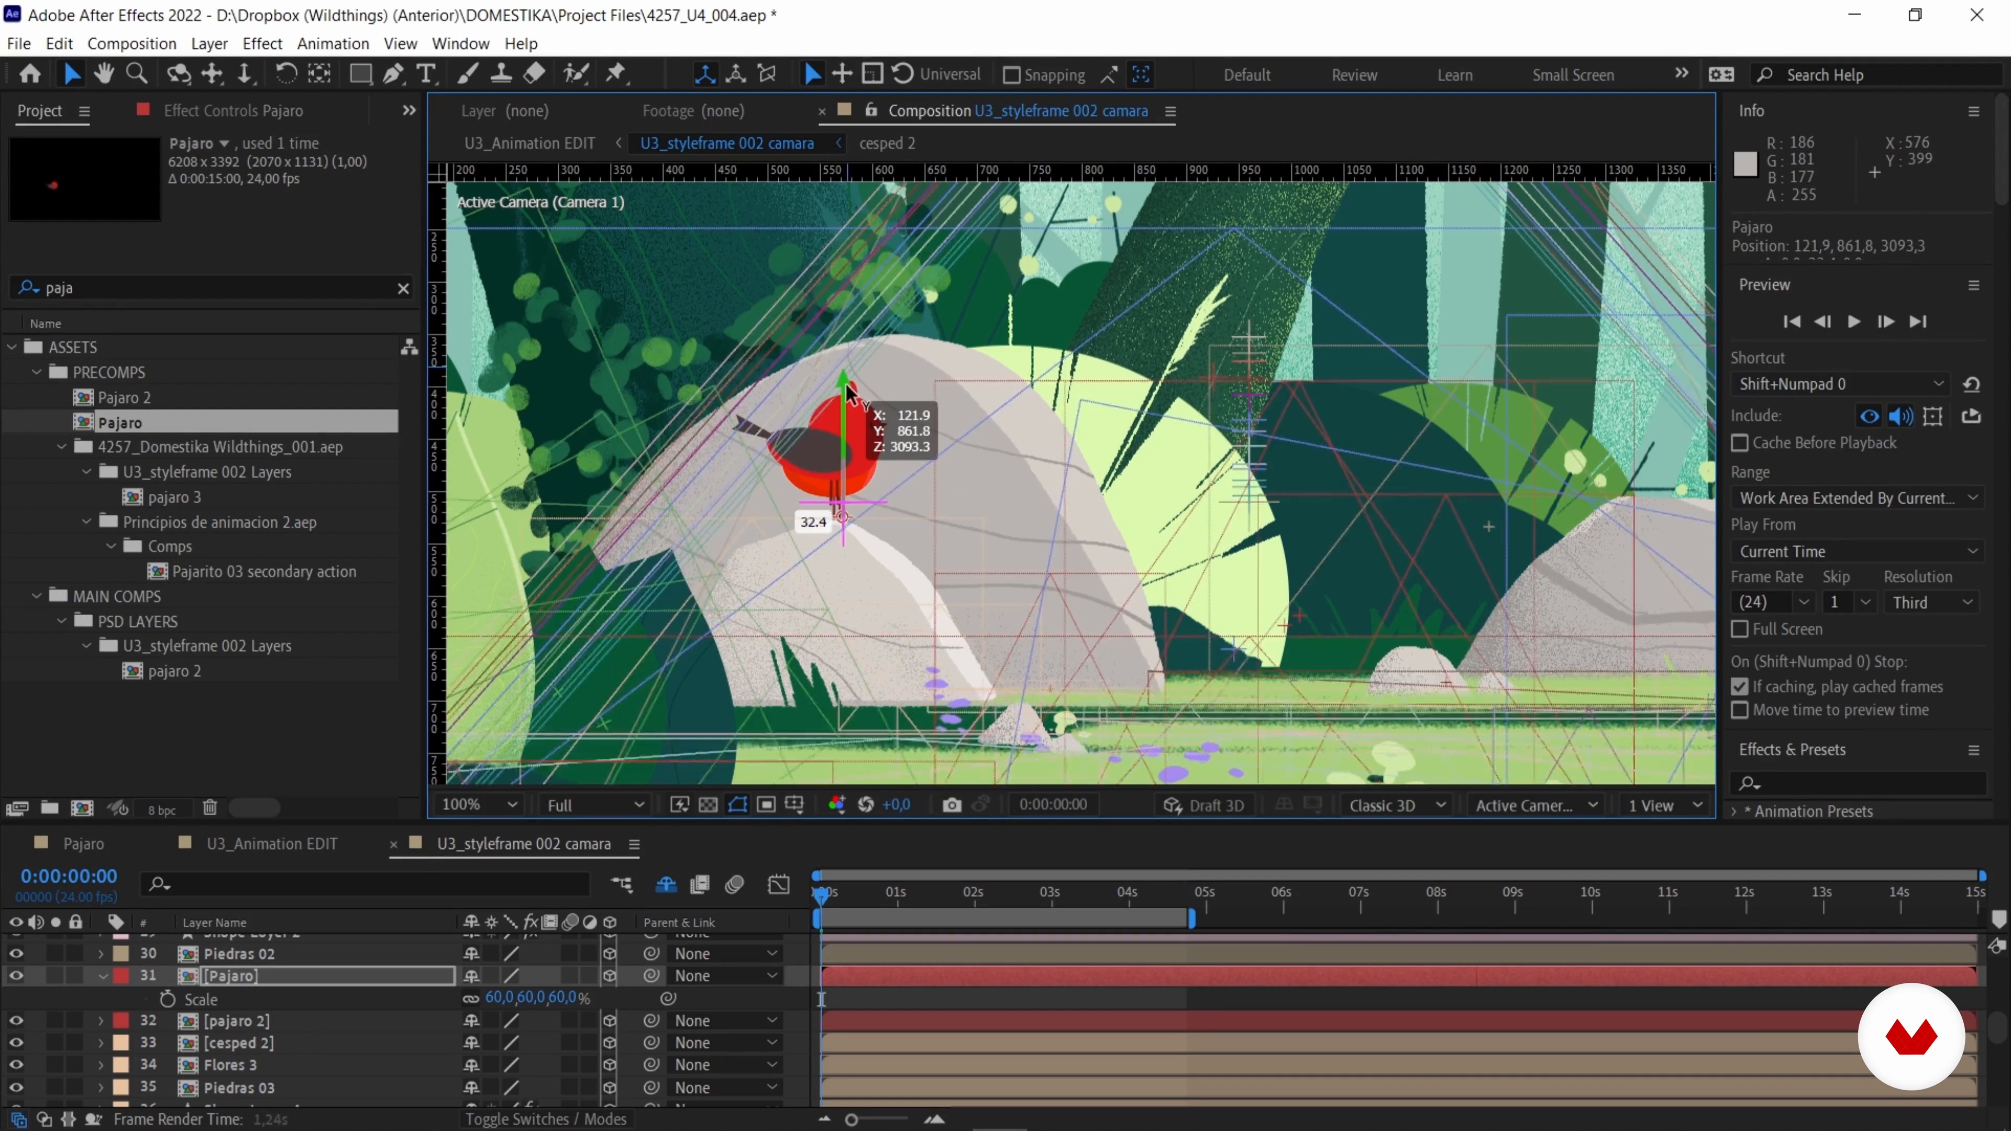Click the Info panel color sample swatch
2011x1131 pixels.
1745,164
